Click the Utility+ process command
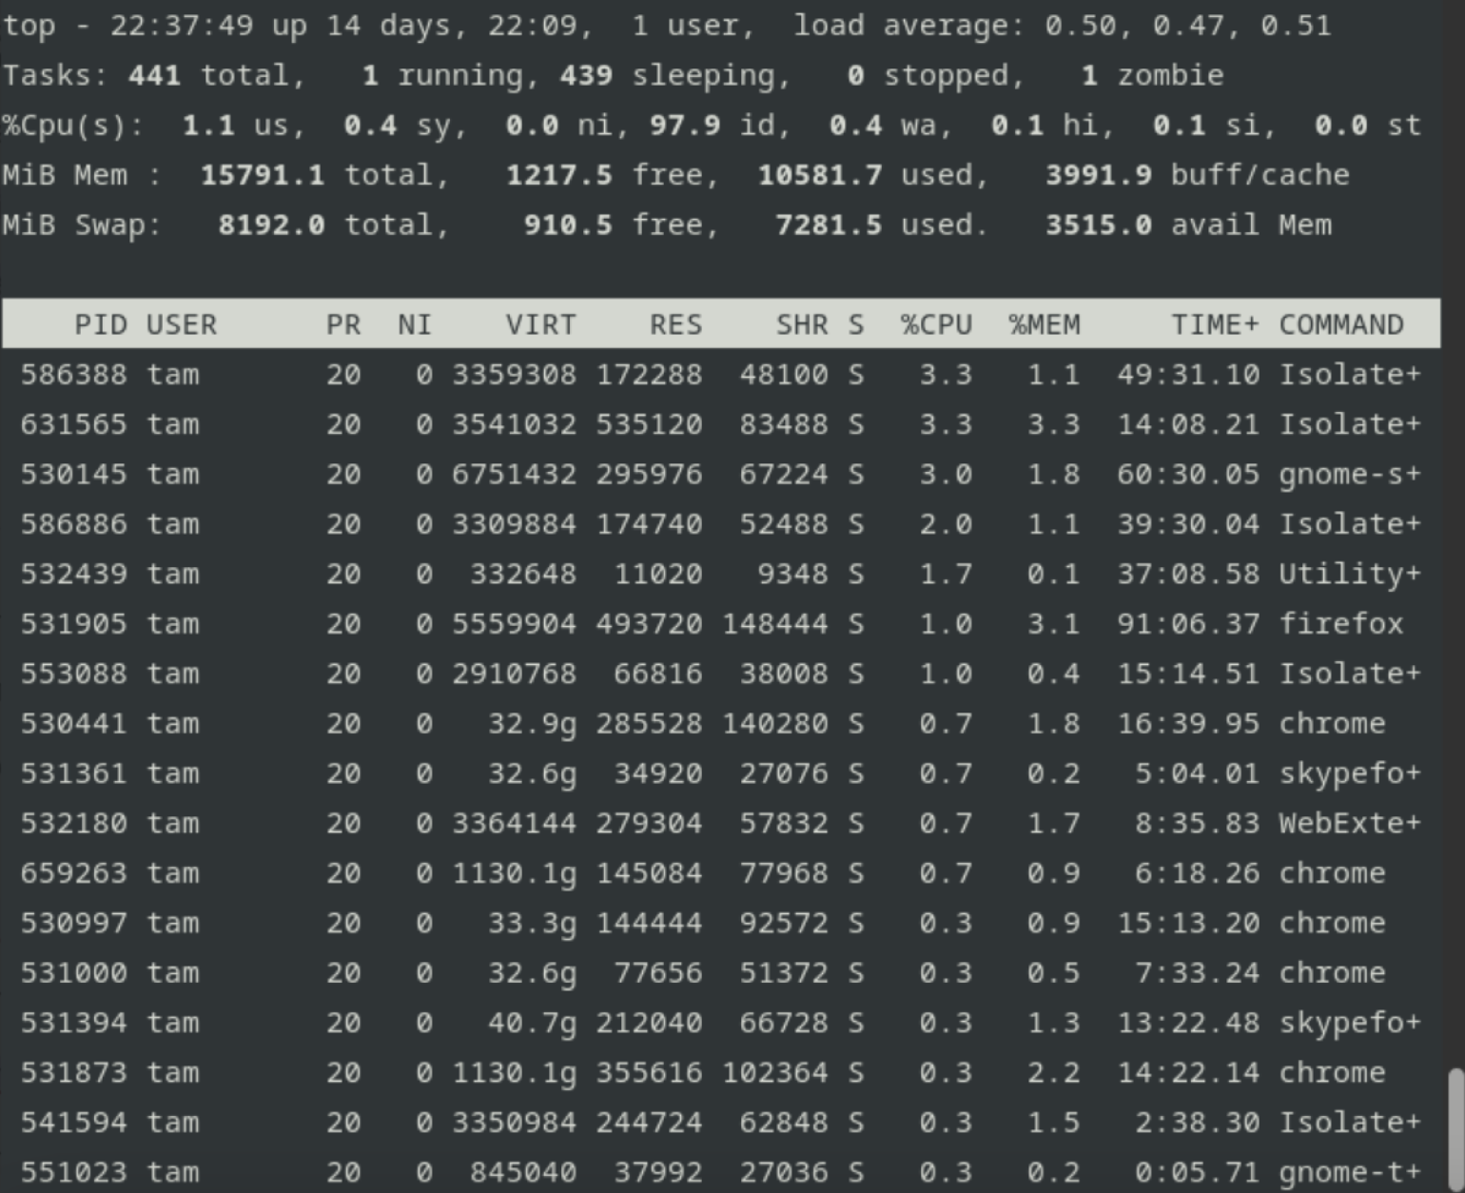This screenshot has height=1193, width=1465. click(1349, 575)
